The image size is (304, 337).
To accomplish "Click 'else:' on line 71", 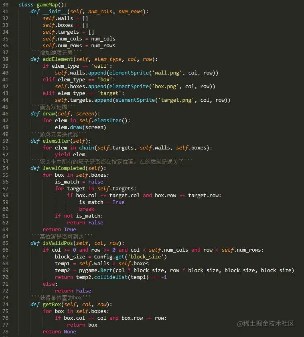I will click(x=50, y=284).
